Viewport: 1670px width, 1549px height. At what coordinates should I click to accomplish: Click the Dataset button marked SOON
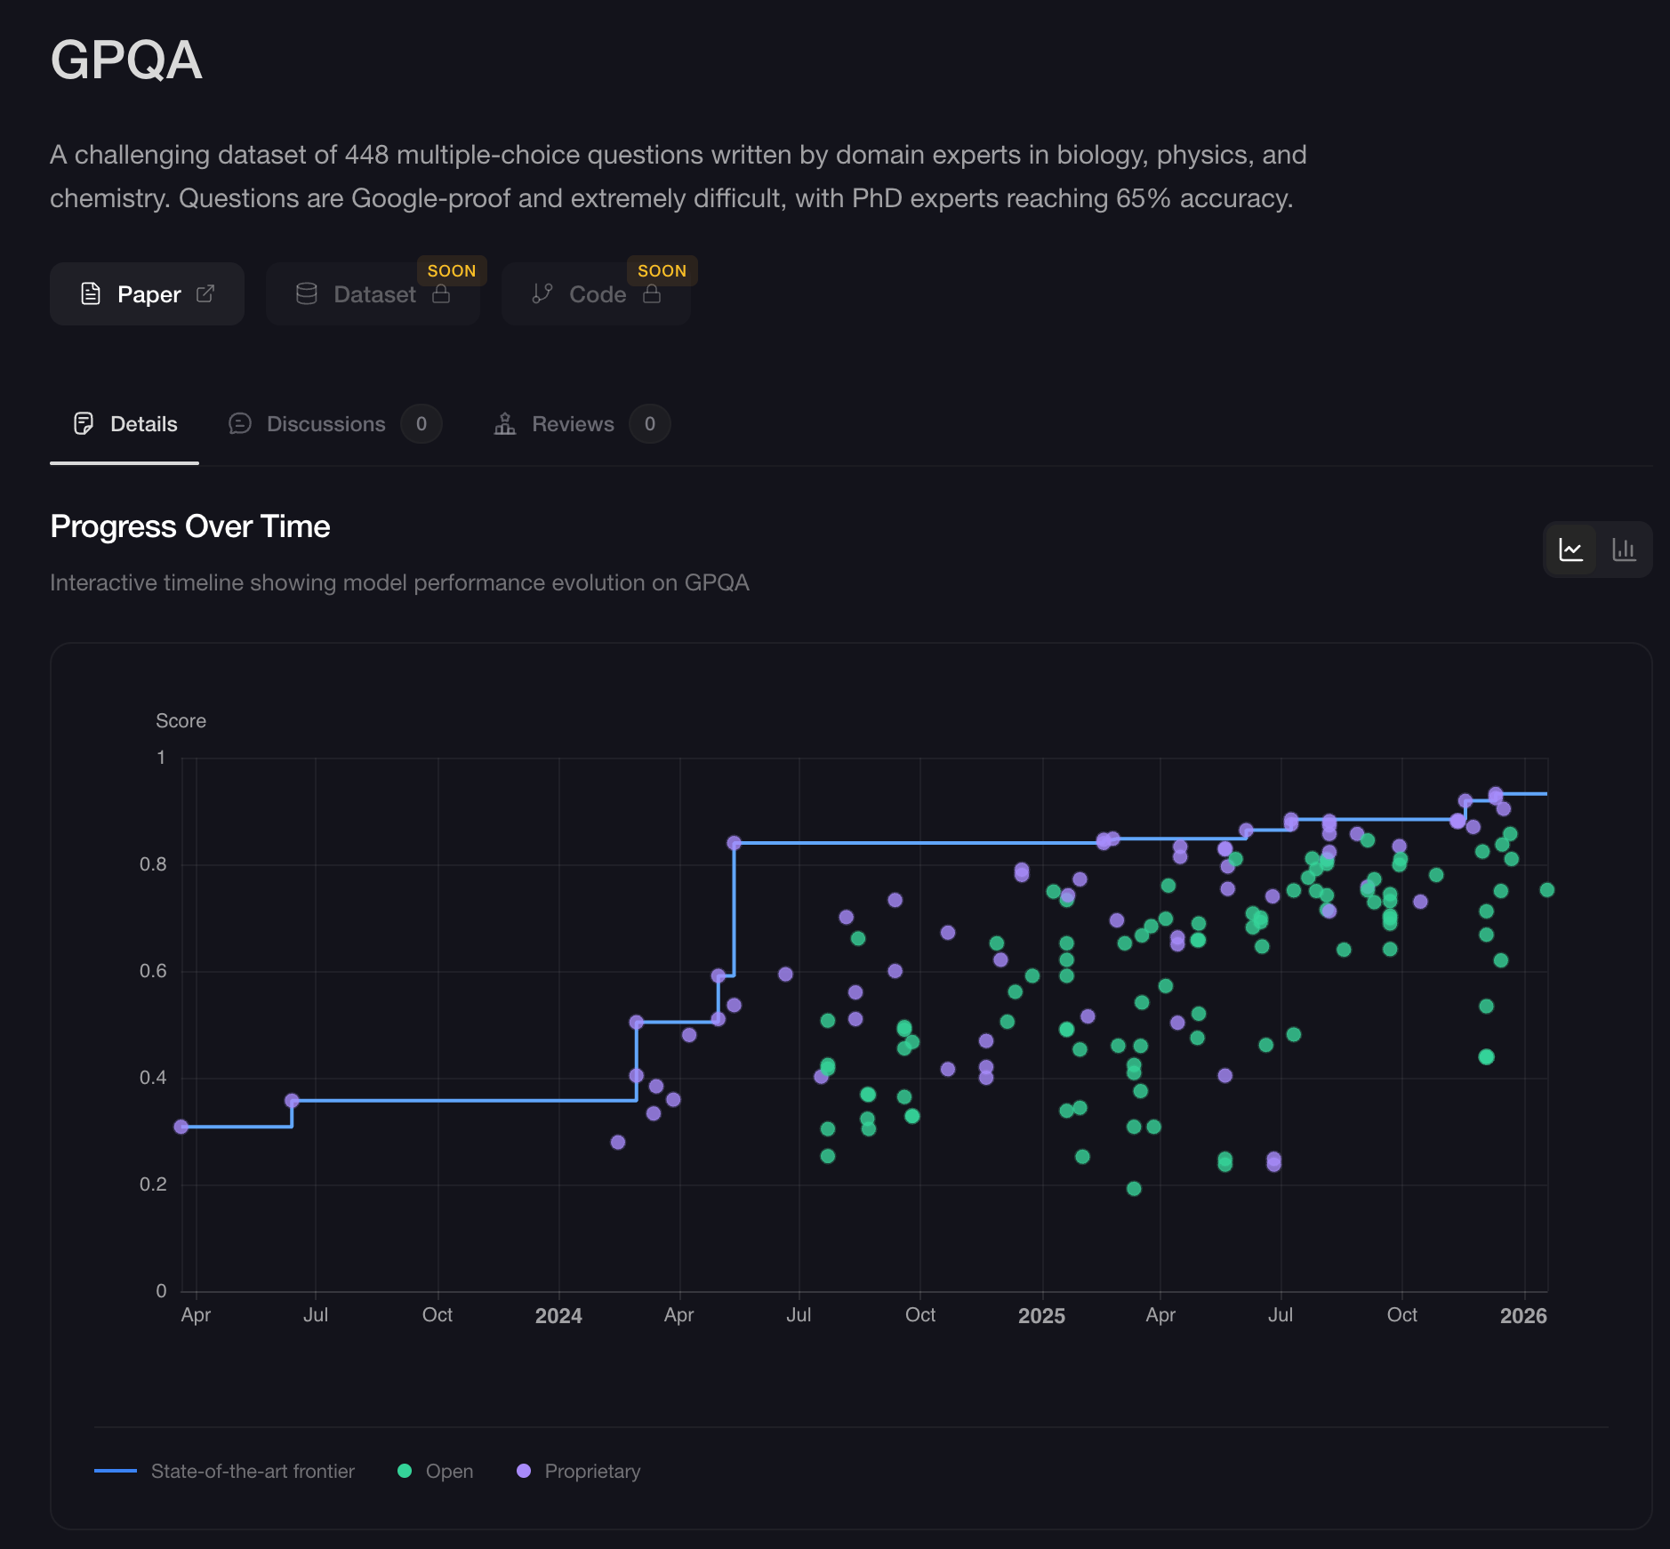click(x=373, y=293)
